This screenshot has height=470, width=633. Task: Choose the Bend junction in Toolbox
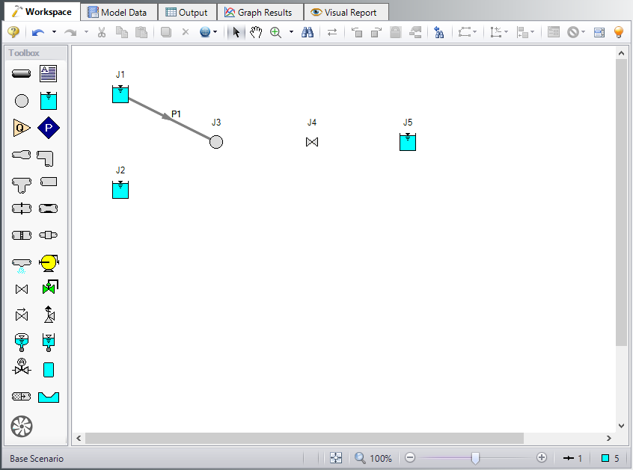click(45, 158)
